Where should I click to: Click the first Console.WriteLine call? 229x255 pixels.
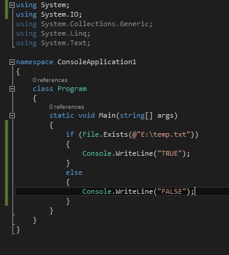pyautogui.click(x=136, y=153)
